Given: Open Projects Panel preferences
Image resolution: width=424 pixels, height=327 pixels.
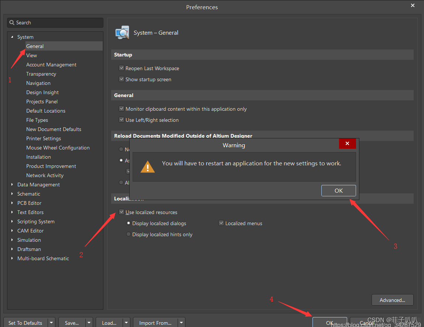Looking at the screenshot, I should pyautogui.click(x=42, y=101).
